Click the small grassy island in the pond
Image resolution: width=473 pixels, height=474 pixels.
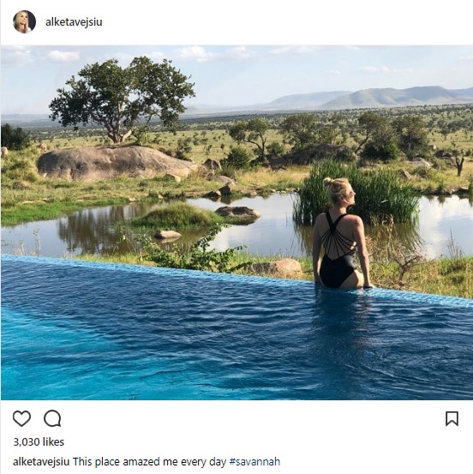(177, 217)
